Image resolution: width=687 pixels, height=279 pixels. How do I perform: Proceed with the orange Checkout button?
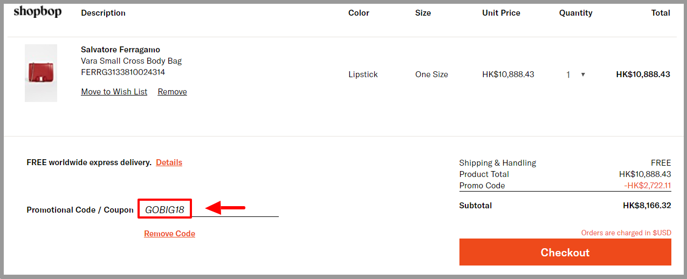coord(565,252)
